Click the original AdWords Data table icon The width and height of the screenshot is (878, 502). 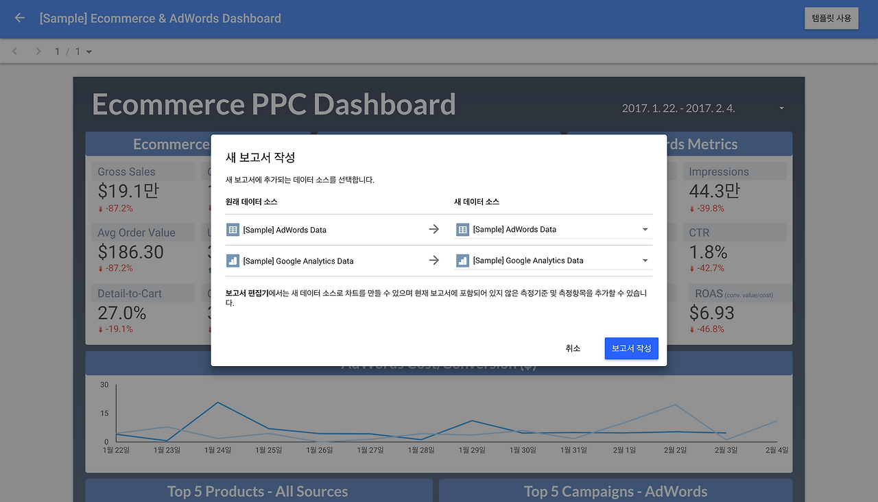click(x=233, y=230)
